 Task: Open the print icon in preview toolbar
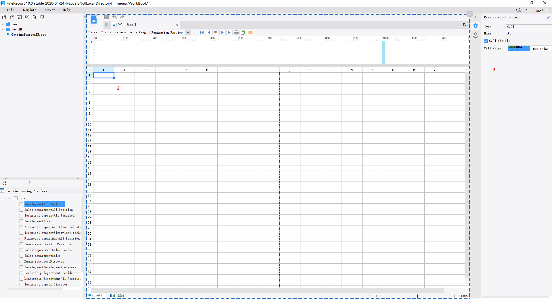pyautogui.click(x=236, y=32)
